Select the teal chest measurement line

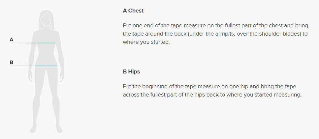coord(46,43)
